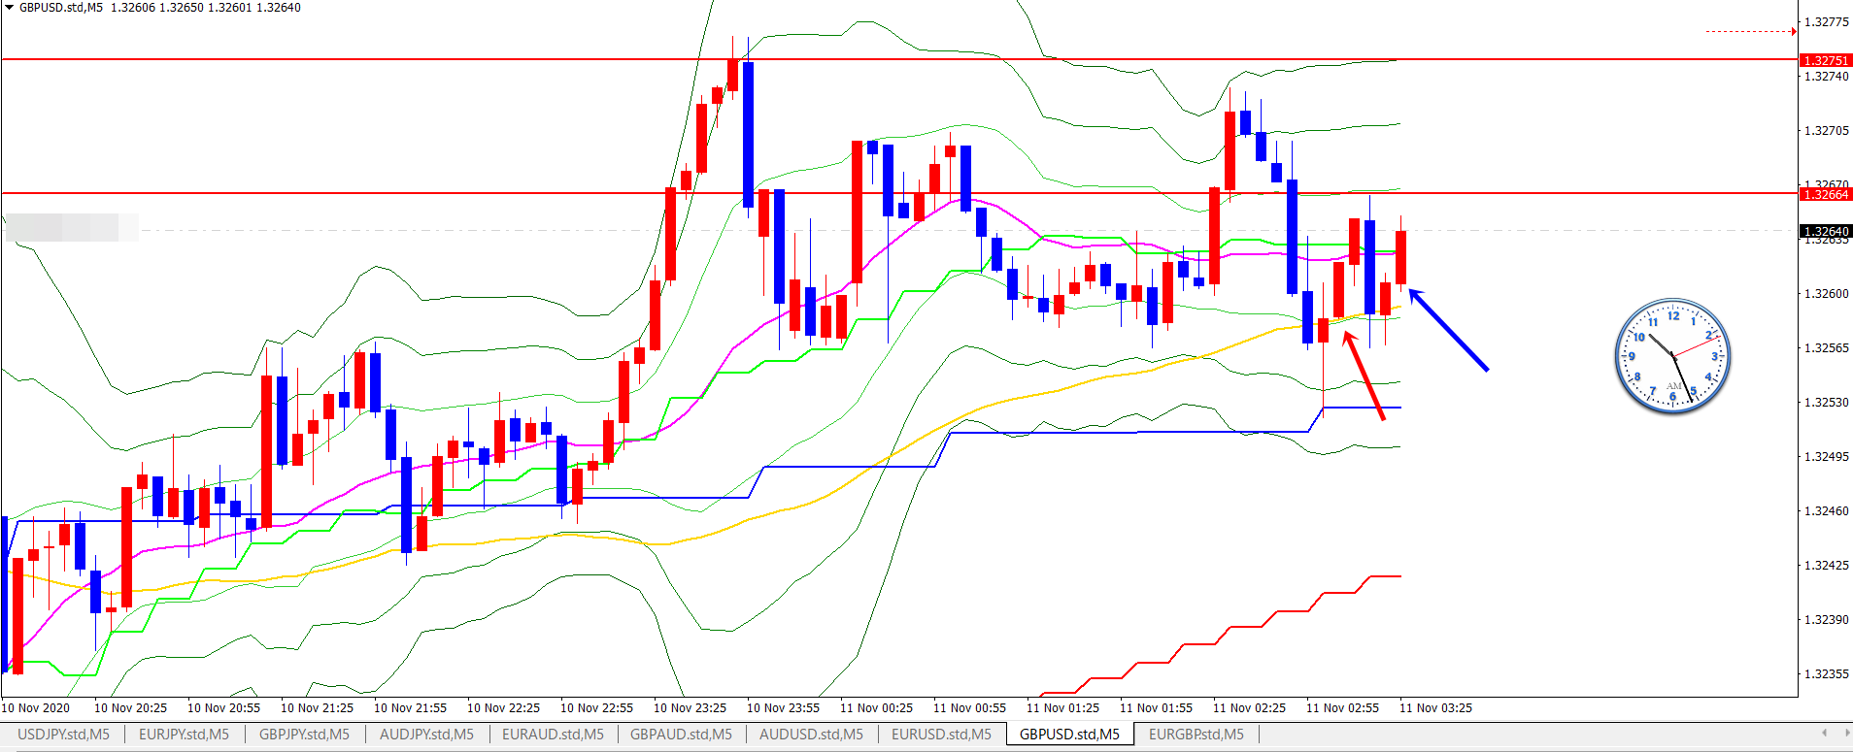Click the 1.32775 price scale value

1826,21
